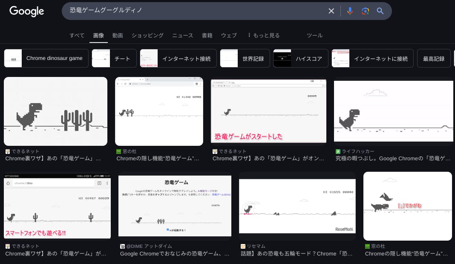Open the @DIME 恐竜ゲーム article link
This screenshot has height=264, width=455.
coord(175,254)
